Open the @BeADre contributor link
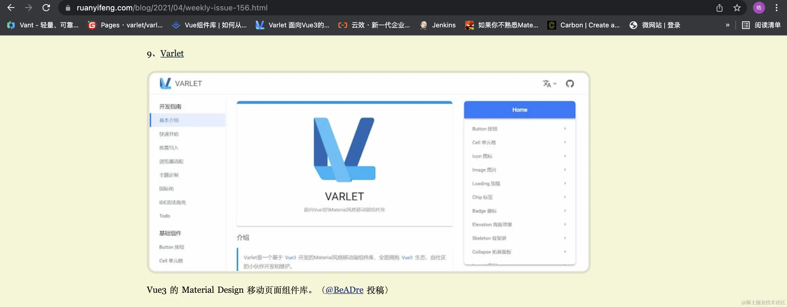Image resolution: width=787 pixels, height=307 pixels. click(344, 289)
